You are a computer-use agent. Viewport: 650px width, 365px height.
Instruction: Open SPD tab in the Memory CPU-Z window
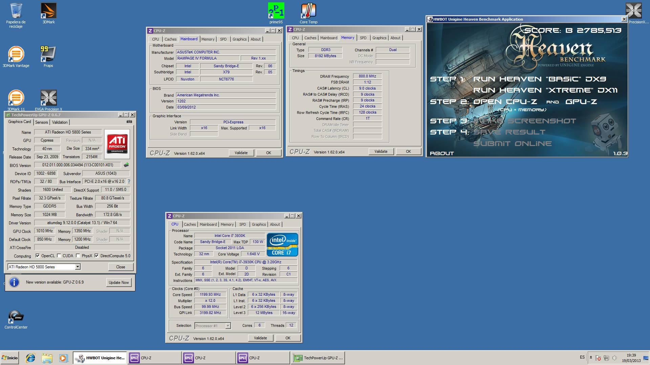pyautogui.click(x=363, y=38)
